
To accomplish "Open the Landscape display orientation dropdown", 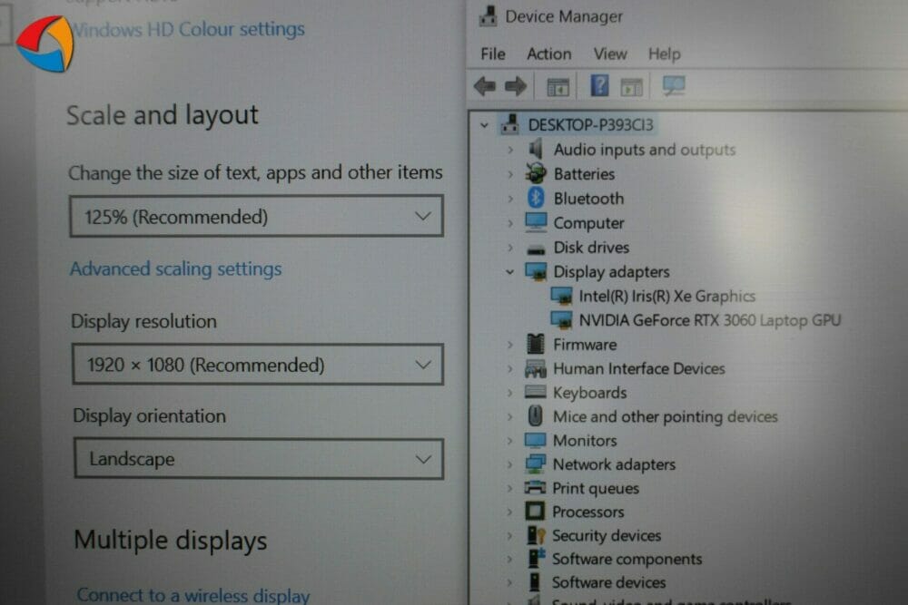I will coord(259,459).
